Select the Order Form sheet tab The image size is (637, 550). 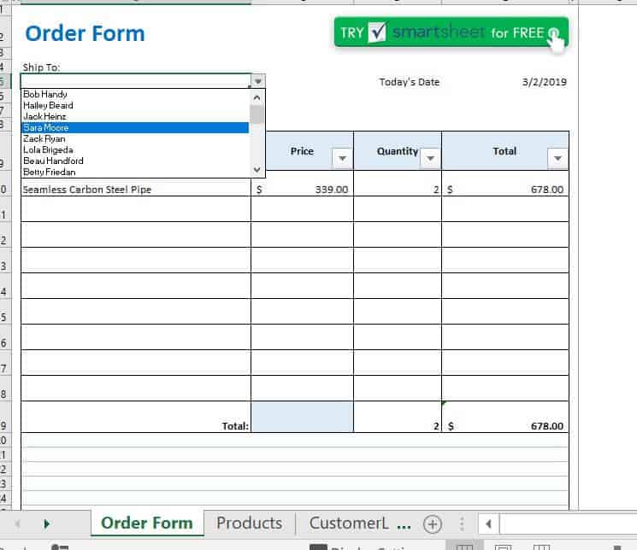coord(147,523)
